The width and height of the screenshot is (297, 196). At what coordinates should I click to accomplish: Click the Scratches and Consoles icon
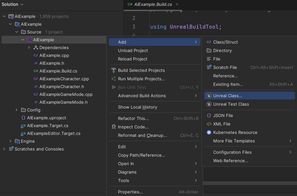coord(11,149)
